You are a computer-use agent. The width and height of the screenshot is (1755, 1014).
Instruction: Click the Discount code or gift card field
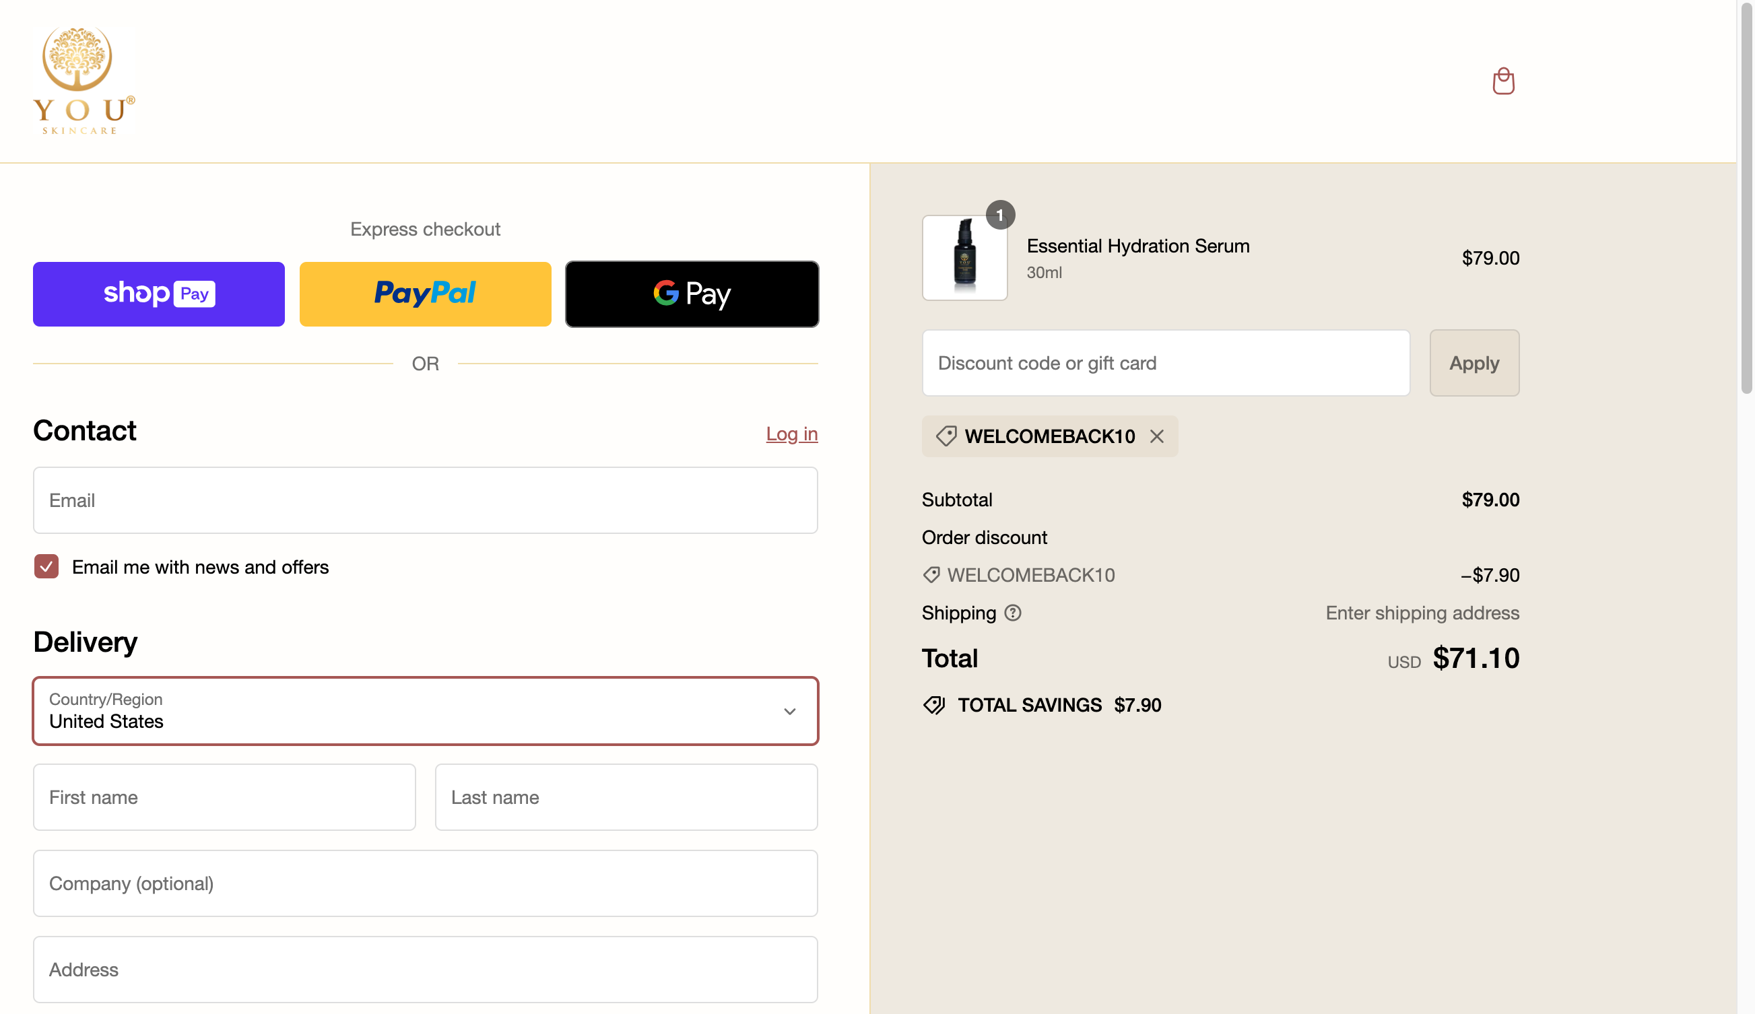click(x=1166, y=363)
